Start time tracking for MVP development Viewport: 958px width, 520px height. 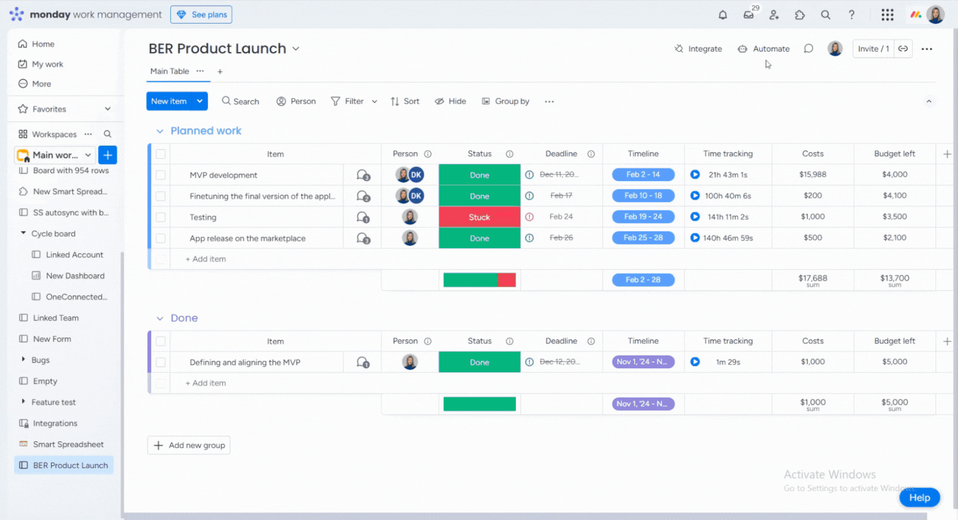pos(695,174)
